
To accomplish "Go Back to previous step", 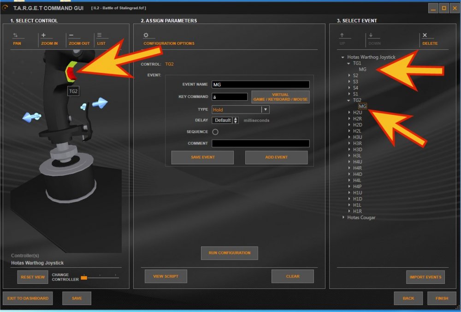I will point(408,299).
